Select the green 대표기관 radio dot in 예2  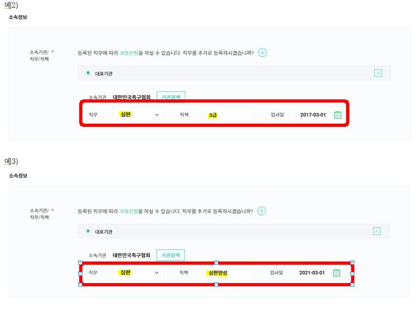tap(88, 73)
